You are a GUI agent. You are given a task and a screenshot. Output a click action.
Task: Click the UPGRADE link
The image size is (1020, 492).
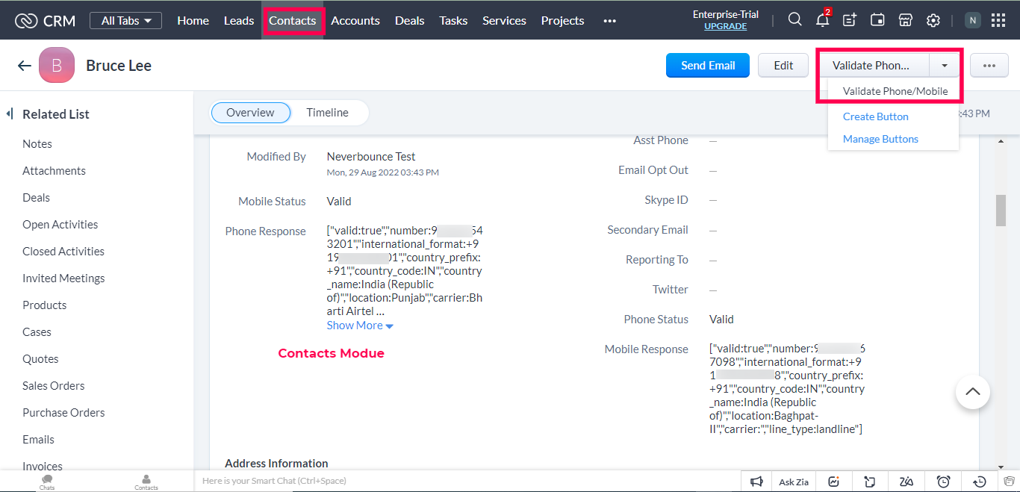[x=725, y=26]
